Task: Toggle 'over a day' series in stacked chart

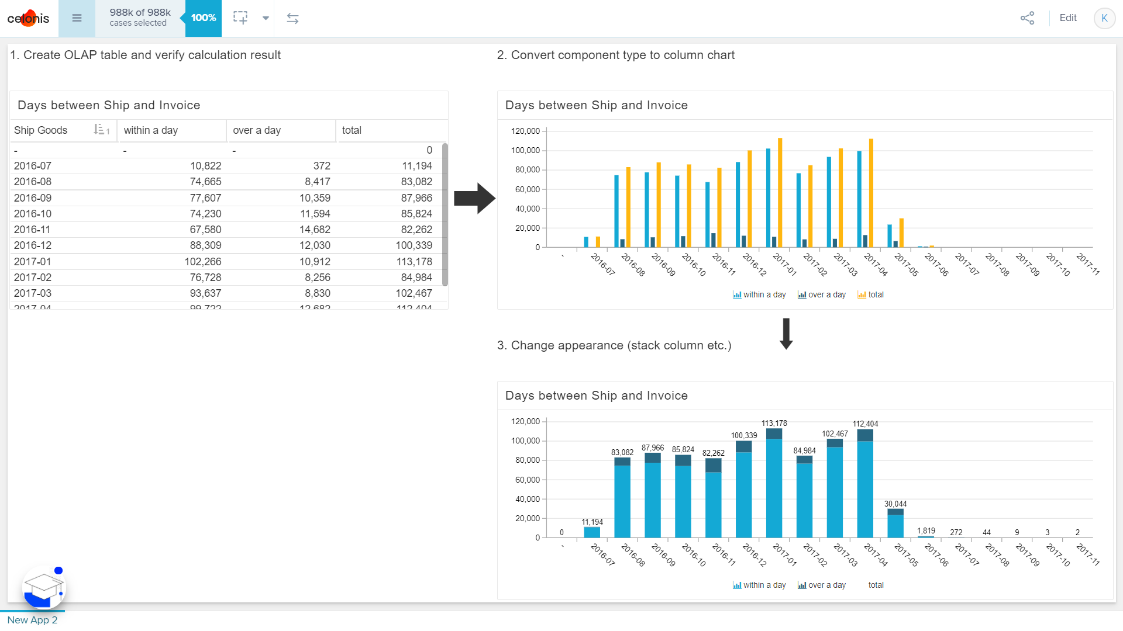Action: point(821,585)
